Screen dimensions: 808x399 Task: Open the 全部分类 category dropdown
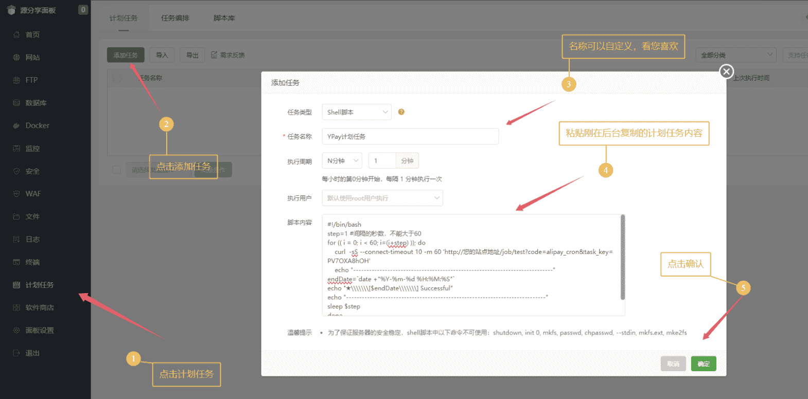coord(736,55)
